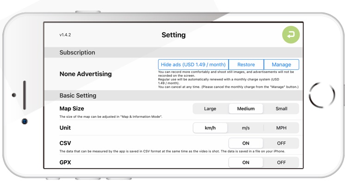Click the Map & Information Mode description text
Image resolution: width=347 pixels, height=195 pixels.
coord(111,116)
